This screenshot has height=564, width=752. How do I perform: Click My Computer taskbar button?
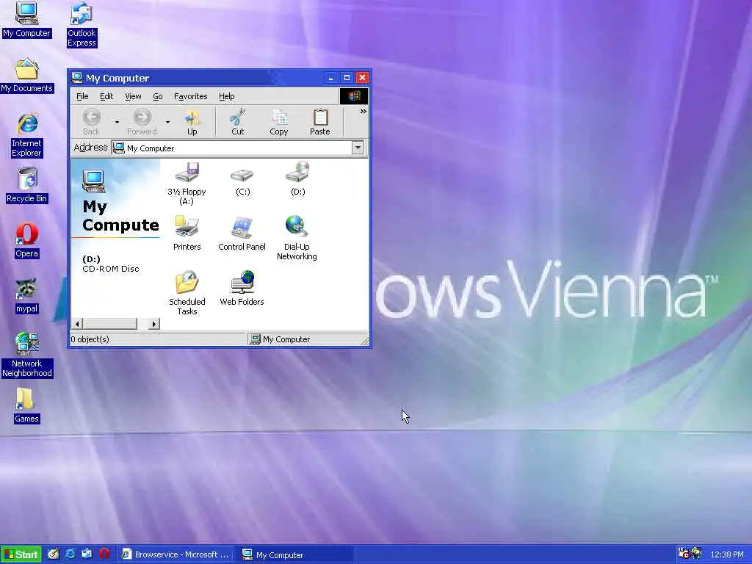point(297,554)
